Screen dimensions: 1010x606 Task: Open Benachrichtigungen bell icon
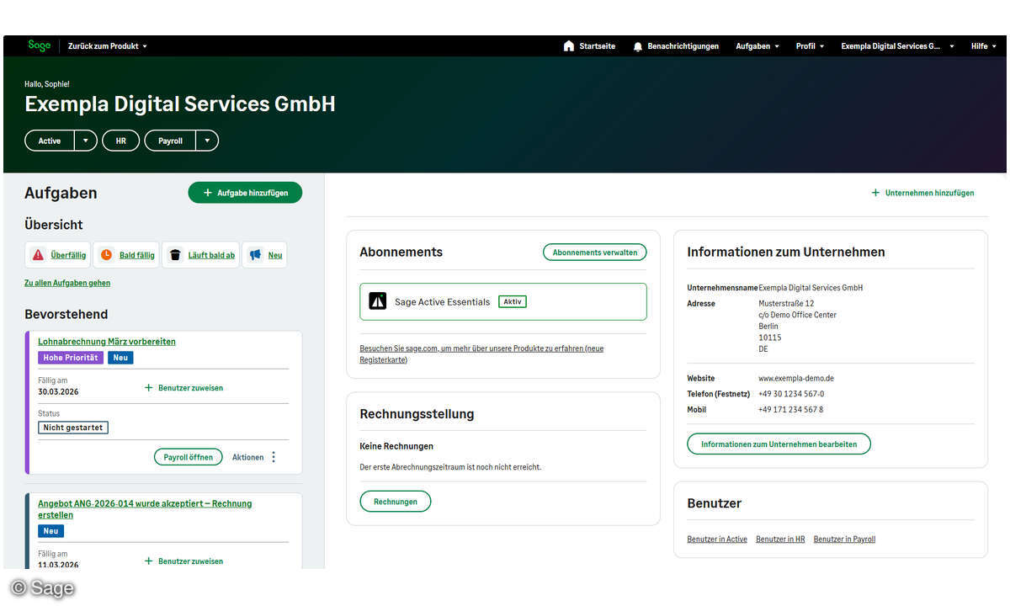click(x=638, y=46)
